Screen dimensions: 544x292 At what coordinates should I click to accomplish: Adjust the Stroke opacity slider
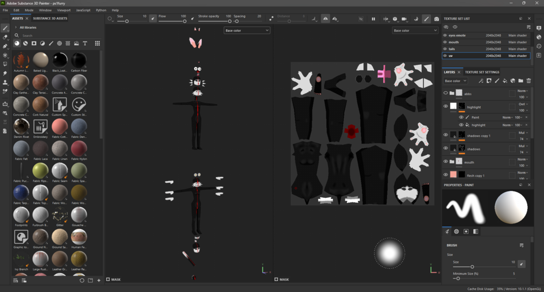pyautogui.click(x=214, y=21)
